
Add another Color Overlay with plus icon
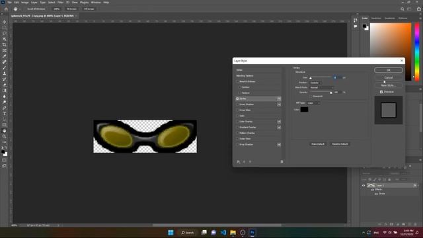[279, 122]
